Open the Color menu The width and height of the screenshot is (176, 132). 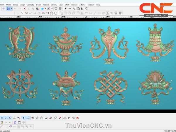coord(61,5)
